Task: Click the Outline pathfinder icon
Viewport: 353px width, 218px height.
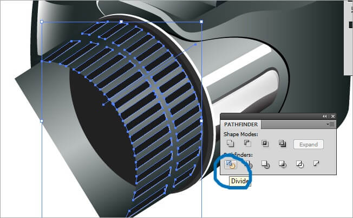Action: point(299,164)
